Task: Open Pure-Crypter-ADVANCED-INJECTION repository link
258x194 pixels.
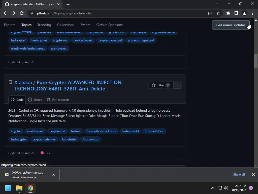Action: (x=69, y=86)
